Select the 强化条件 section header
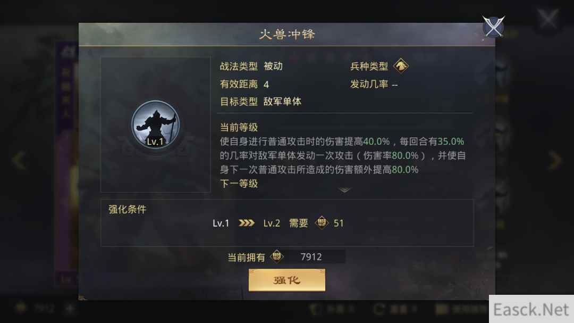Screen dimensions: 574x323 (127, 209)
